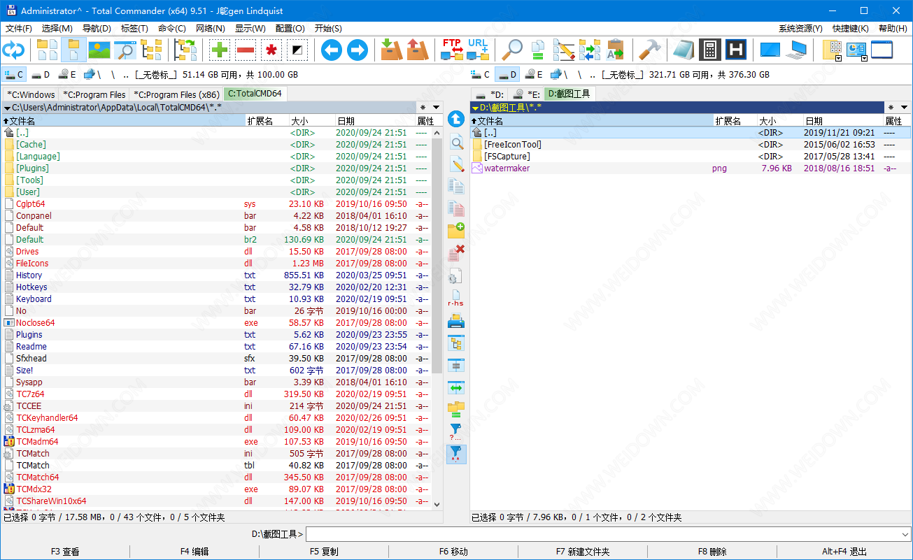Open the 系统资源(Y) menu

point(800,29)
